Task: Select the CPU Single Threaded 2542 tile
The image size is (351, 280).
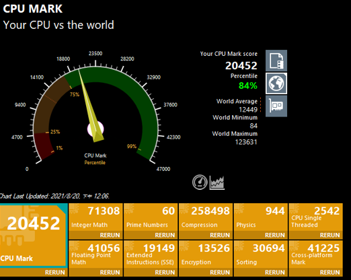Action: click(x=316, y=217)
